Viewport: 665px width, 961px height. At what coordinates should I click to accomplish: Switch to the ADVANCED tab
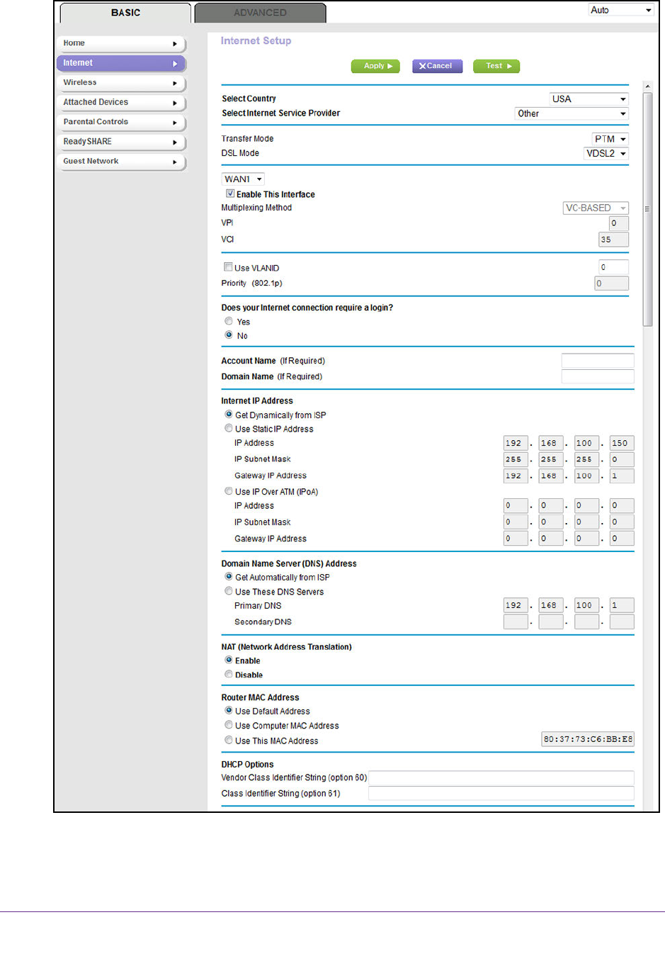(260, 13)
